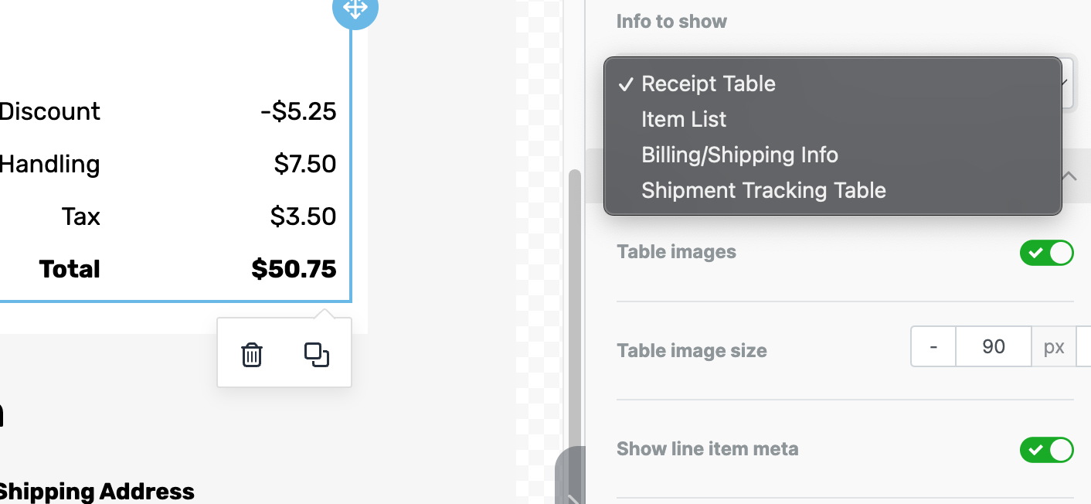This screenshot has height=504, width=1091.
Task: Duplicate the selected block using the copy icon
Action: [x=317, y=355]
